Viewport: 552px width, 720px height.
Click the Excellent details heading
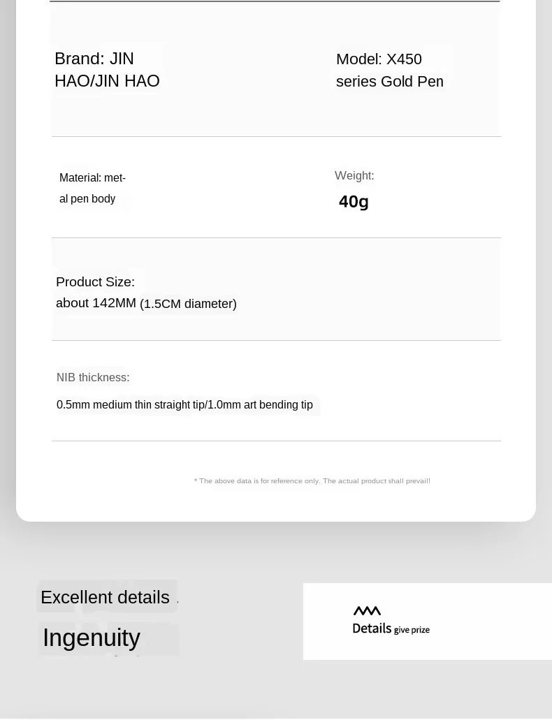pos(106,597)
